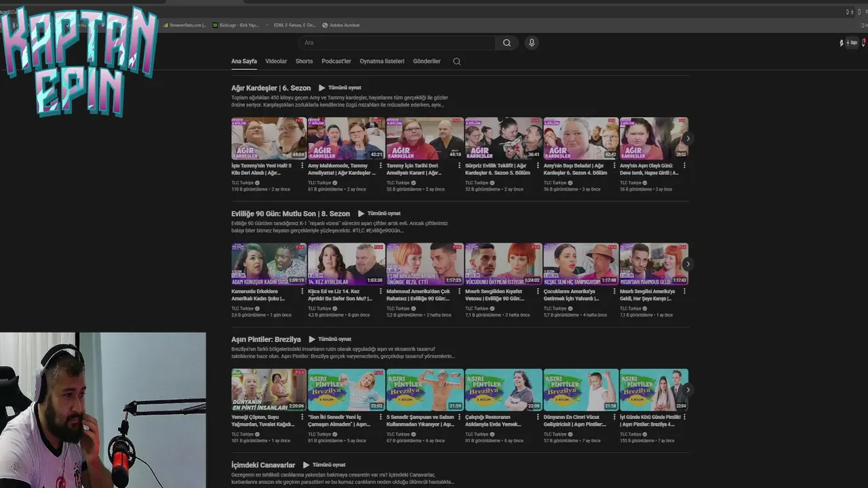Open the Gönderiler tab

427,61
